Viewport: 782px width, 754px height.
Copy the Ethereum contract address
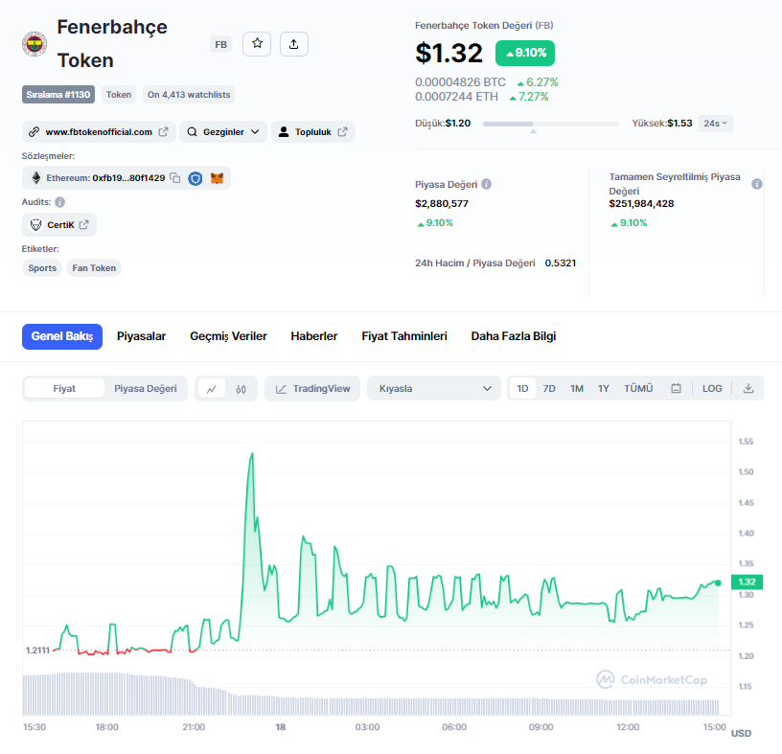(174, 178)
